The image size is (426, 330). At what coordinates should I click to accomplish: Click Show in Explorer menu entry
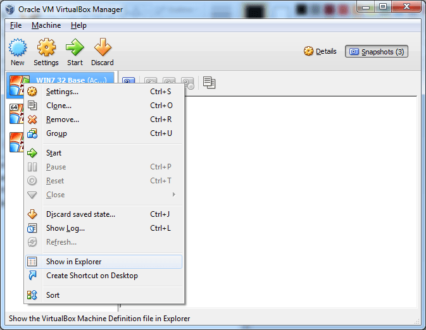pyautogui.click(x=73, y=262)
